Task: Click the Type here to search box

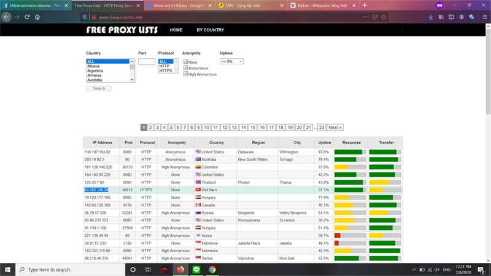Action: [71, 269]
